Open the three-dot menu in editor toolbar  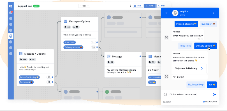tap(130, 6)
